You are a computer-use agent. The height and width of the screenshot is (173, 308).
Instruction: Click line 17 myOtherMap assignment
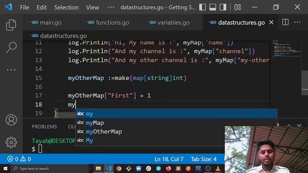109,96
